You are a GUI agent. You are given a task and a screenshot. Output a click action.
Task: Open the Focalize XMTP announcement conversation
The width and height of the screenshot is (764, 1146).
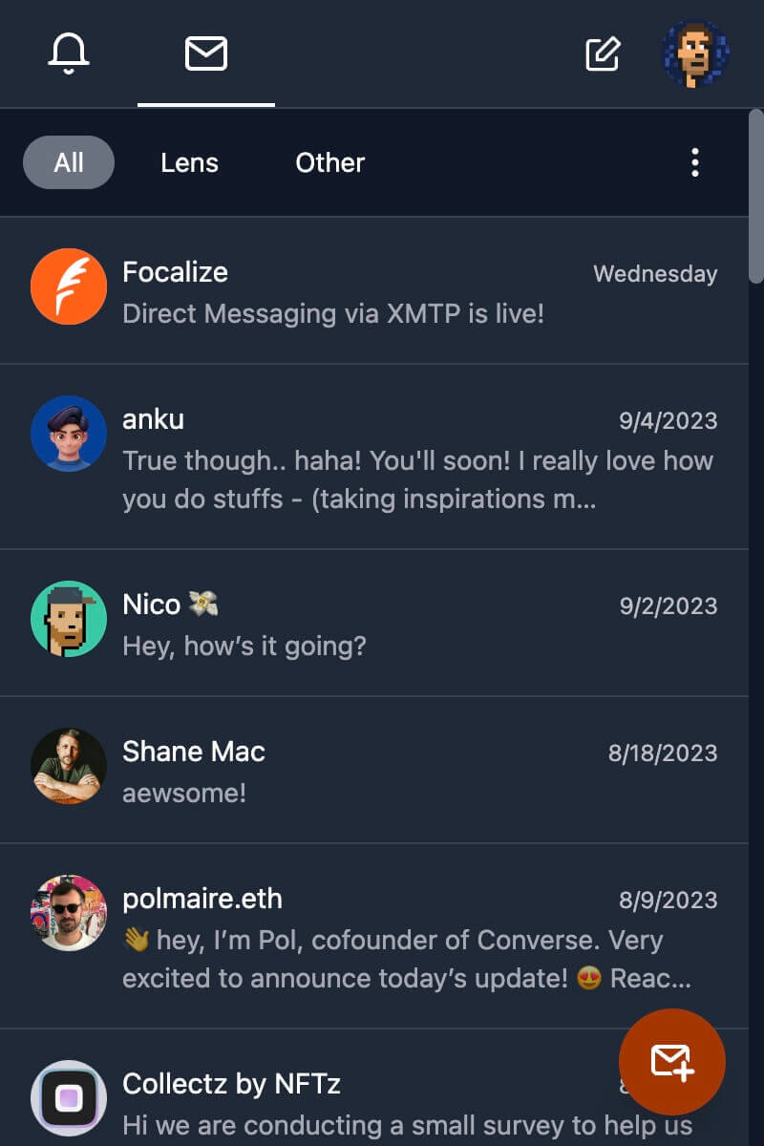click(374, 290)
